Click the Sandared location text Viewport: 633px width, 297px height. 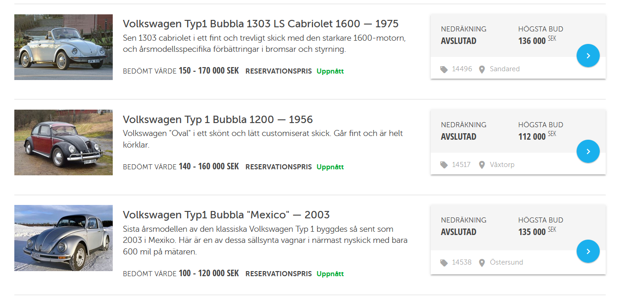pos(505,69)
